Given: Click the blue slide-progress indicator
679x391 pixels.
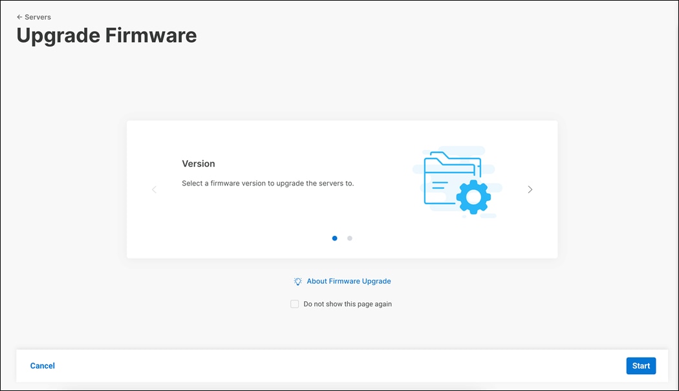Looking at the screenshot, I should click(334, 238).
